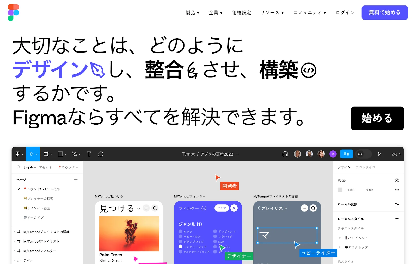The height and width of the screenshot is (264, 417).
Task: Select the Rectangle shape tool
Action: tap(60, 154)
